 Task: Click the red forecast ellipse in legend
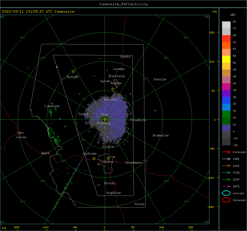[226, 200]
